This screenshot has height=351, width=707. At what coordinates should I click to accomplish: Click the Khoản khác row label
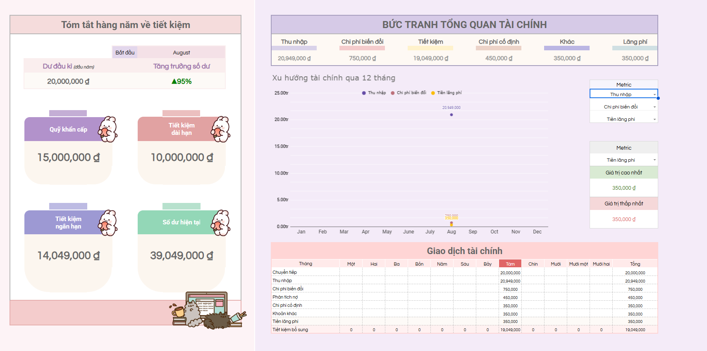point(284,313)
